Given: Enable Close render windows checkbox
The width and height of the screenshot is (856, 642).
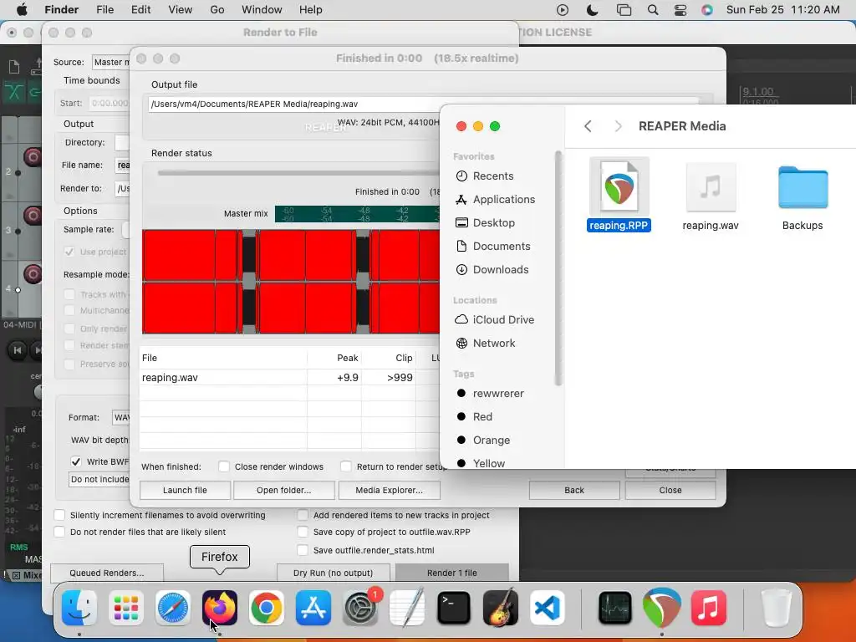Looking at the screenshot, I should pos(224,466).
